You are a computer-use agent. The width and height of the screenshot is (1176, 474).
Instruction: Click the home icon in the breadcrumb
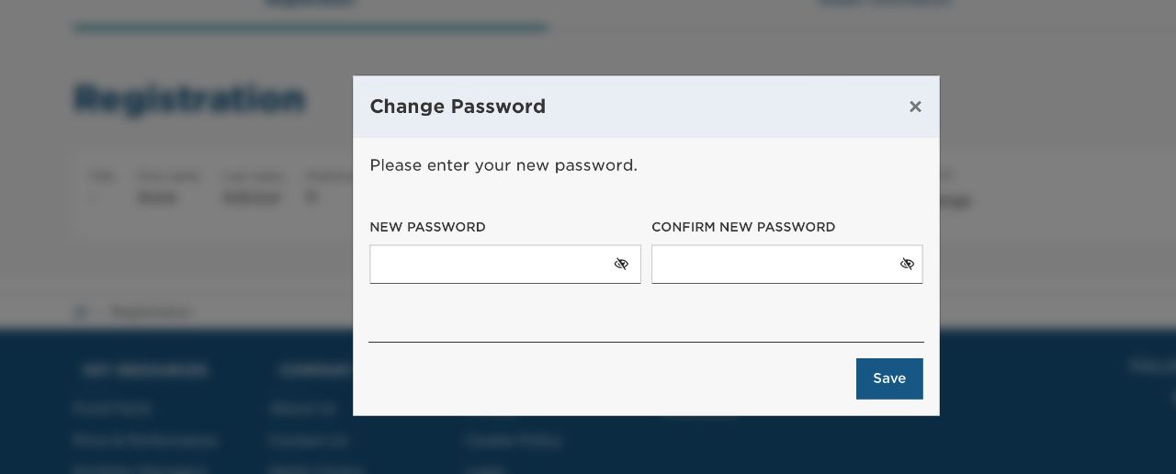pyautogui.click(x=80, y=312)
